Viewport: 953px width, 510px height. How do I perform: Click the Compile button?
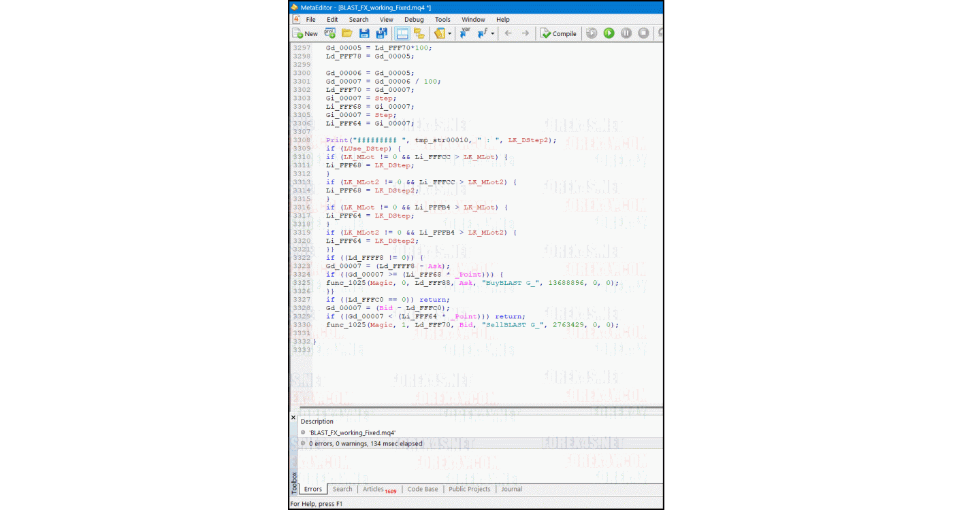click(558, 33)
